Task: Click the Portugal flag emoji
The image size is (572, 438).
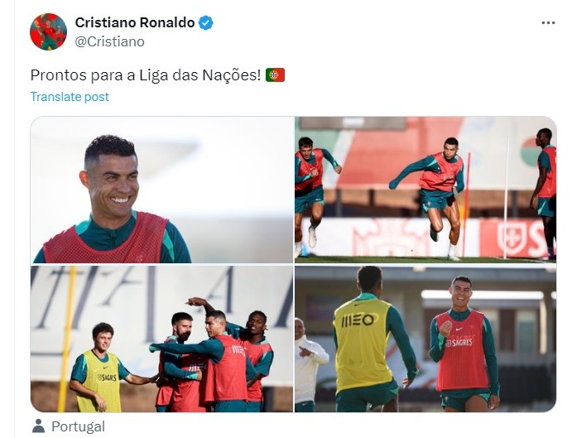Action: [275, 75]
